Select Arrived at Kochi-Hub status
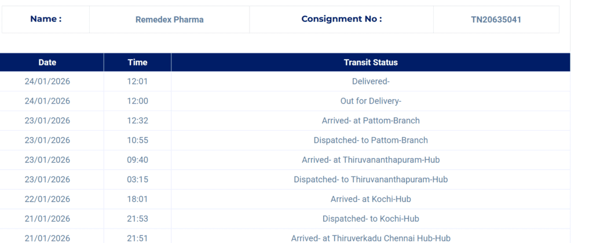This screenshot has height=243, width=593. (x=371, y=199)
